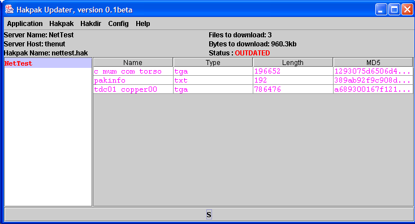Open the Help menu
Viewport: 415px width, 224px height.
(x=143, y=24)
